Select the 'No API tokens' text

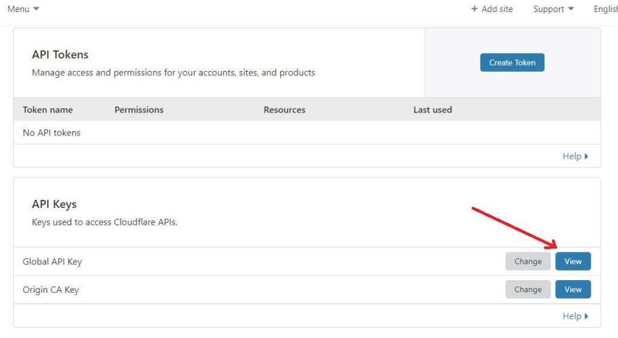coord(52,133)
